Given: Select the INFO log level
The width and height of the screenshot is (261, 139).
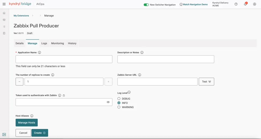Looking at the screenshot, I should point(119,103).
